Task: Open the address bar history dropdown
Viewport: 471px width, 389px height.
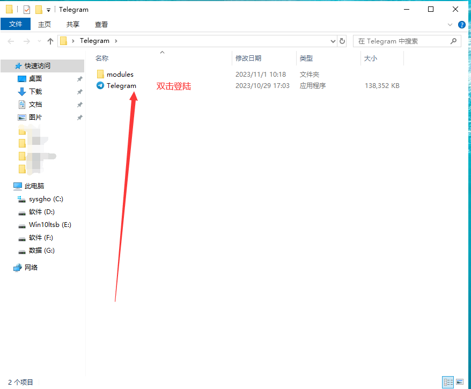Action: [333, 41]
